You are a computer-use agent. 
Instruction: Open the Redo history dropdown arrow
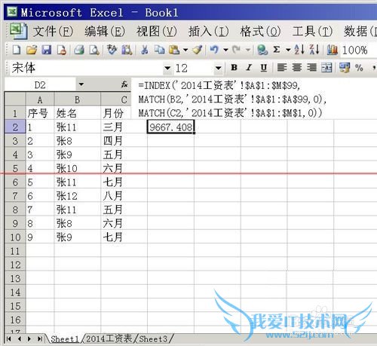[248, 50]
